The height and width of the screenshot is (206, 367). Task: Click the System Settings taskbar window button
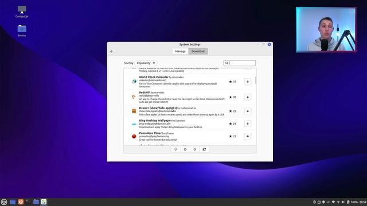pos(44,202)
